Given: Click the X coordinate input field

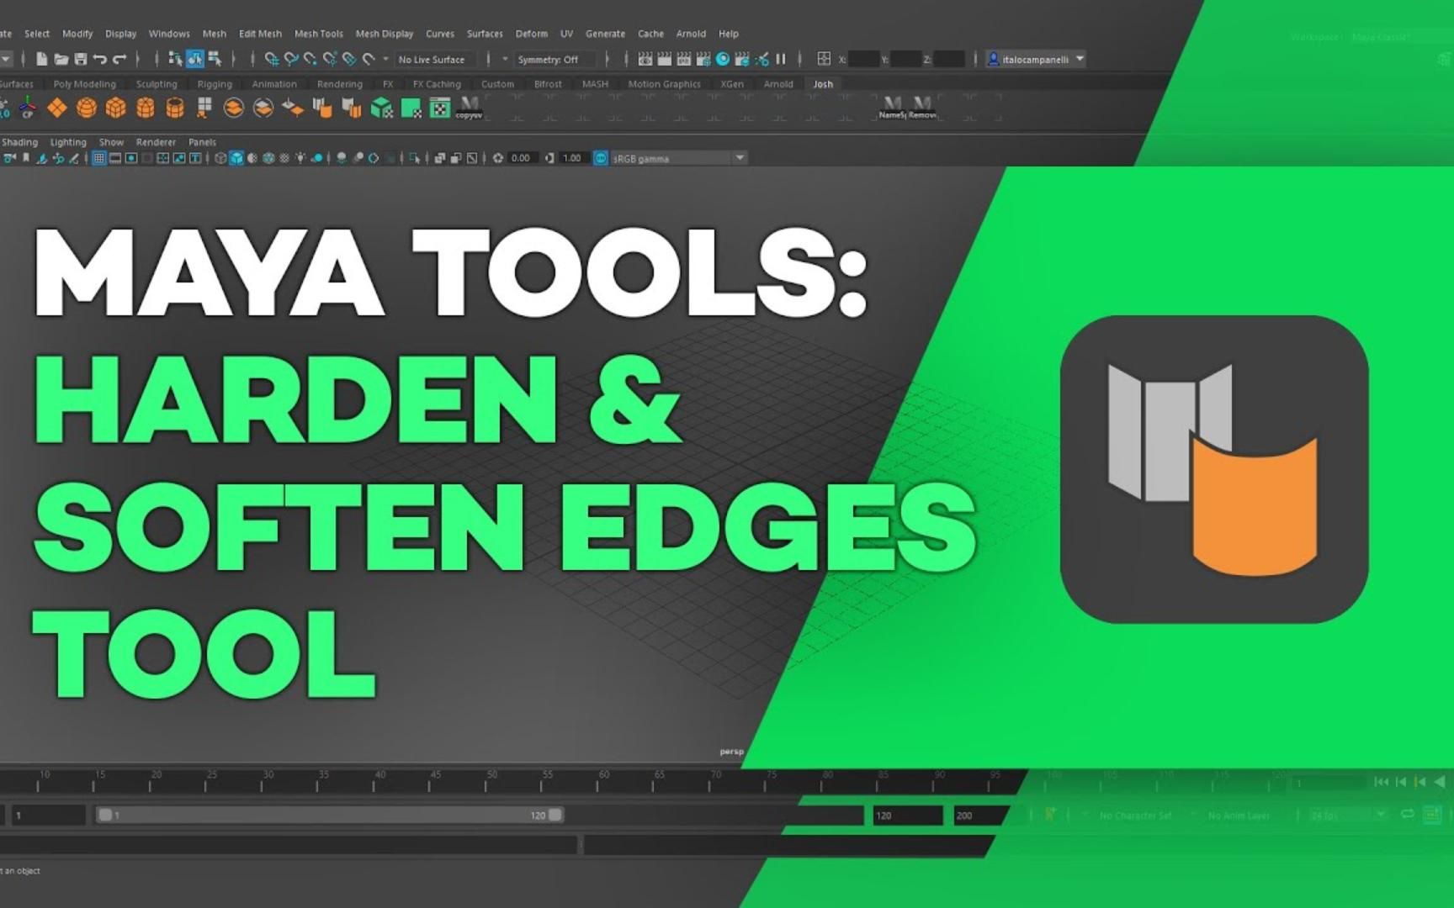Looking at the screenshot, I should click(x=862, y=59).
